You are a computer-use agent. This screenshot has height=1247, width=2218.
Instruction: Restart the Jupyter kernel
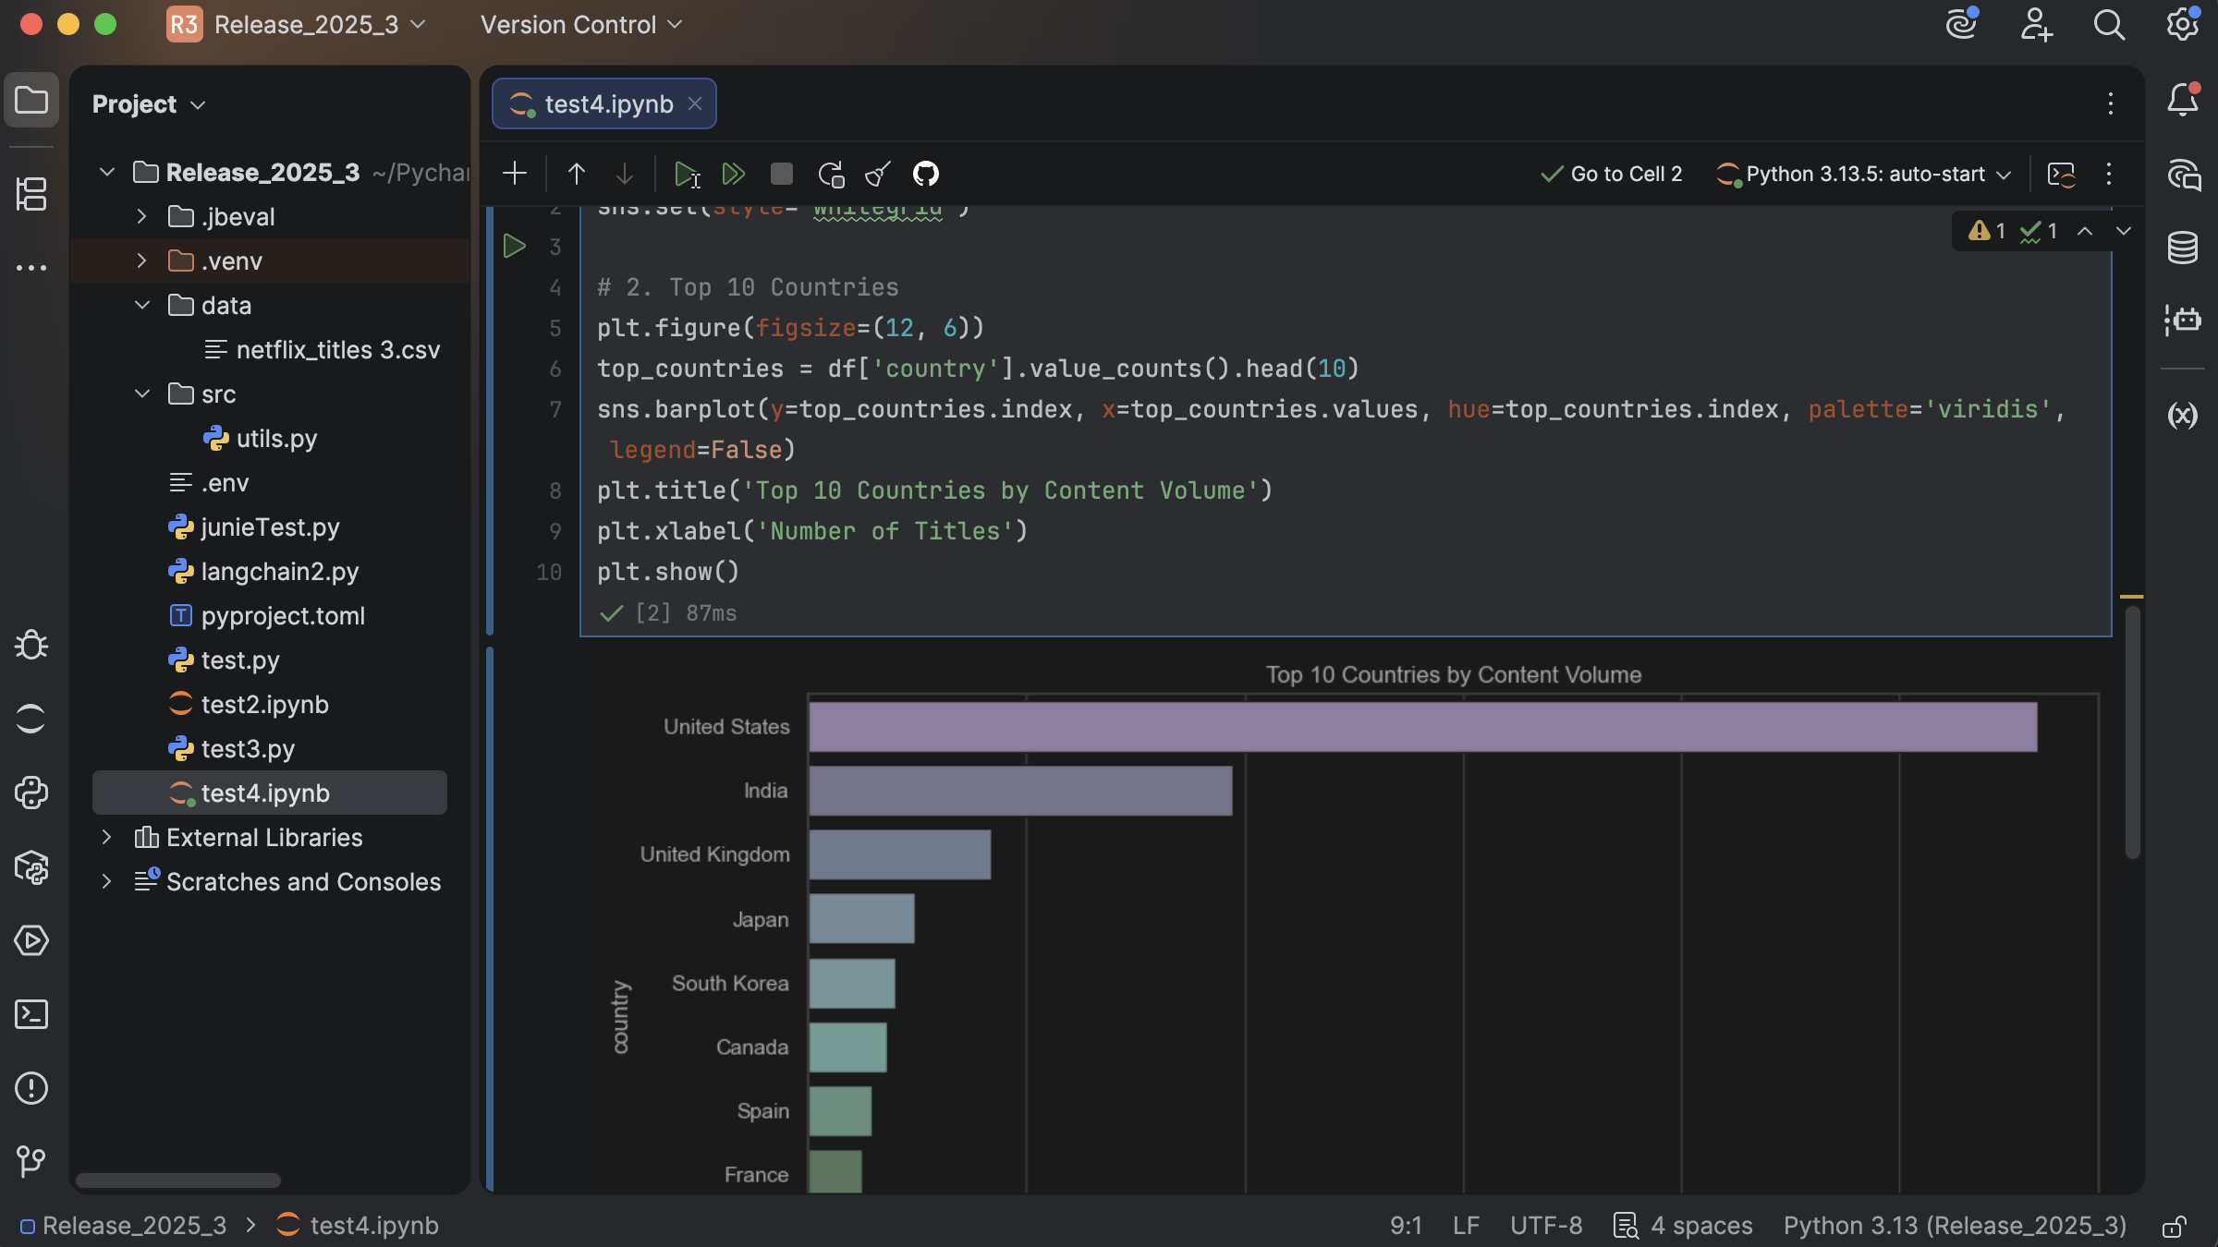(831, 173)
